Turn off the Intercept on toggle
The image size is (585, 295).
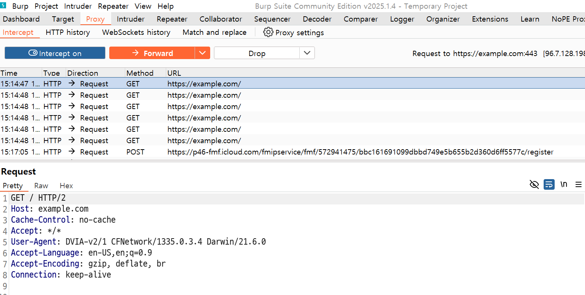click(x=55, y=53)
